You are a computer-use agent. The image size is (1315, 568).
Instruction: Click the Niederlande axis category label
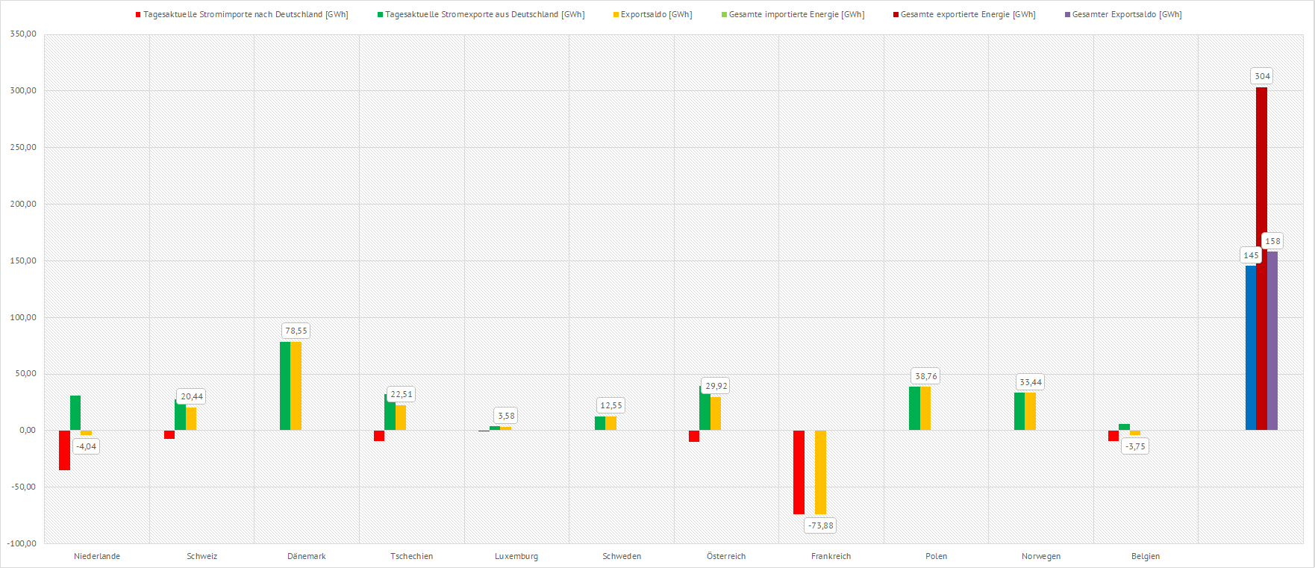click(97, 556)
